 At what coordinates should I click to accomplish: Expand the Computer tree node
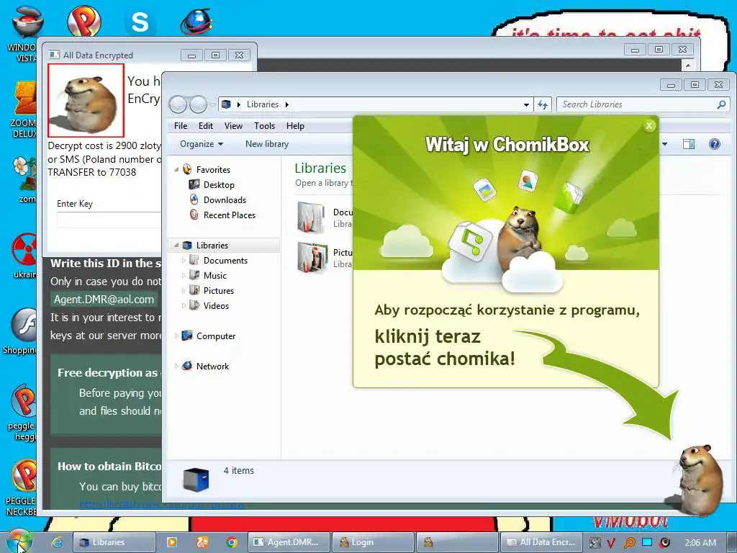click(177, 336)
